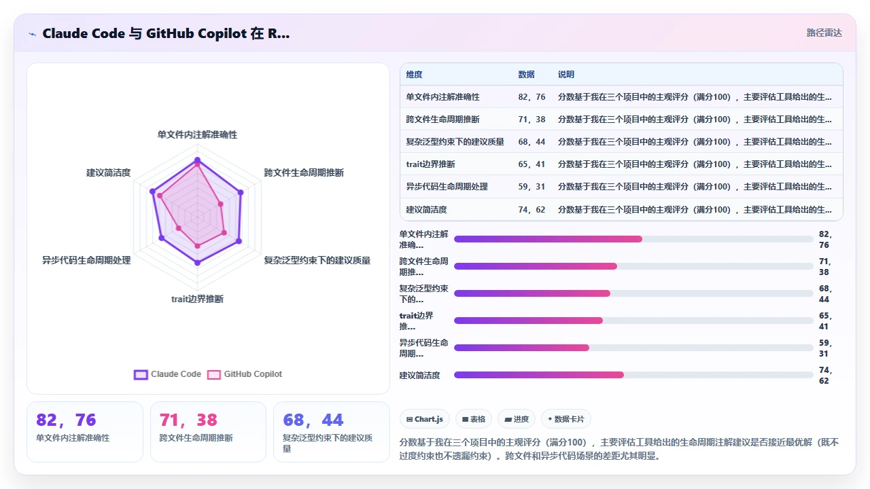Click the radar axis label "建议简洁度"
The height and width of the screenshot is (489, 870).
[x=108, y=173]
